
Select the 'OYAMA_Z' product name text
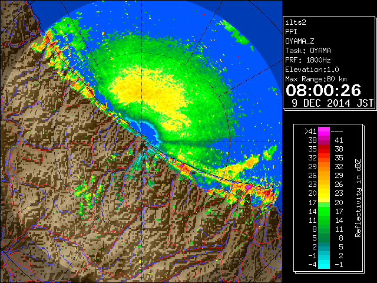coord(300,41)
